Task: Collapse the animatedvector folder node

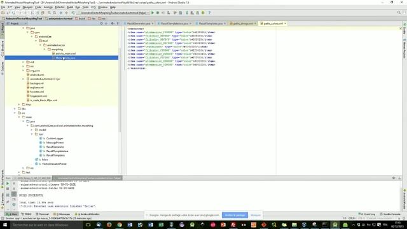Action: tap(40, 45)
